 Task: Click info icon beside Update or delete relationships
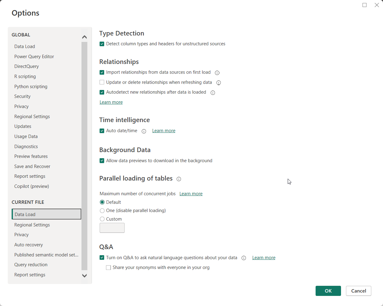coord(219,83)
